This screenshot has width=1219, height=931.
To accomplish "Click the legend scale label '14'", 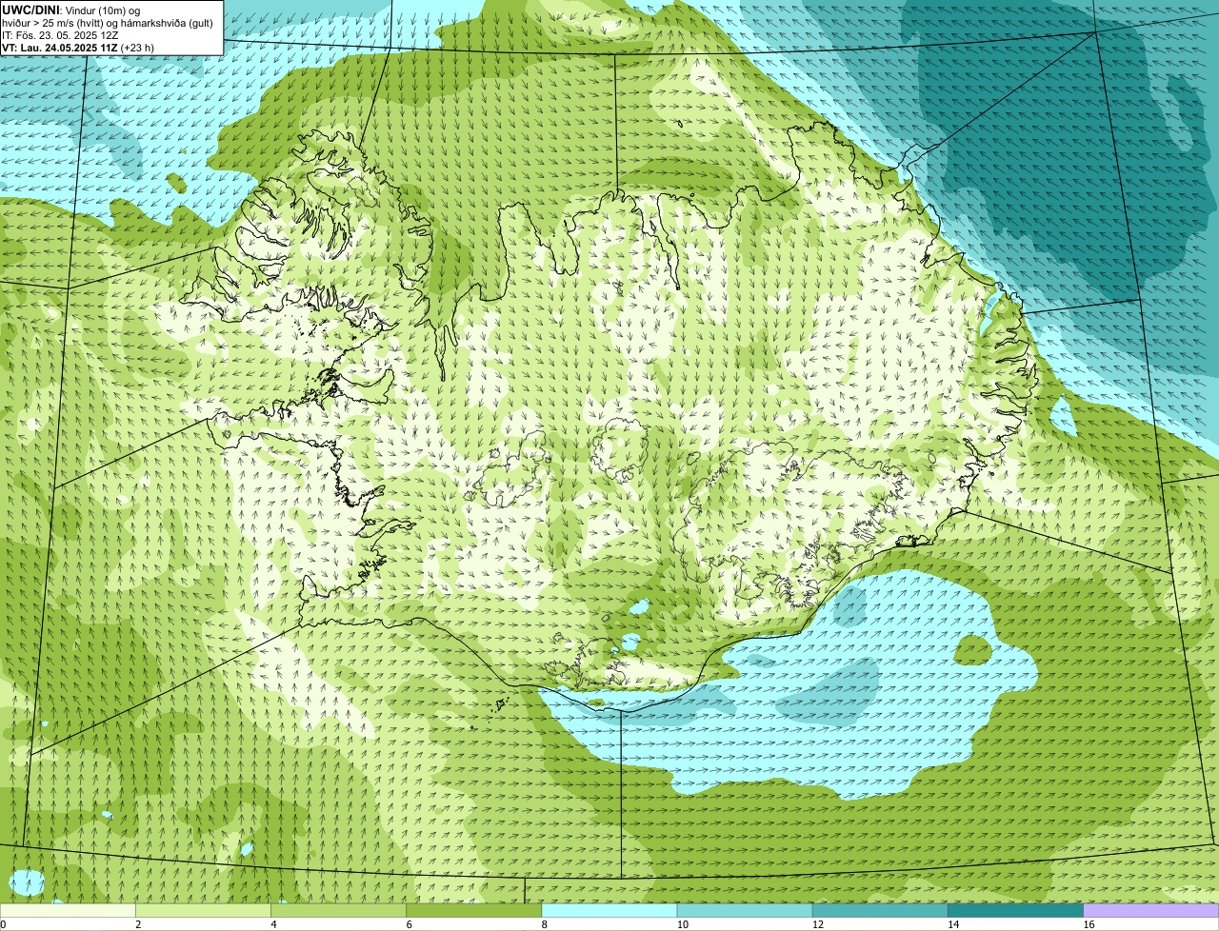I will point(953,924).
